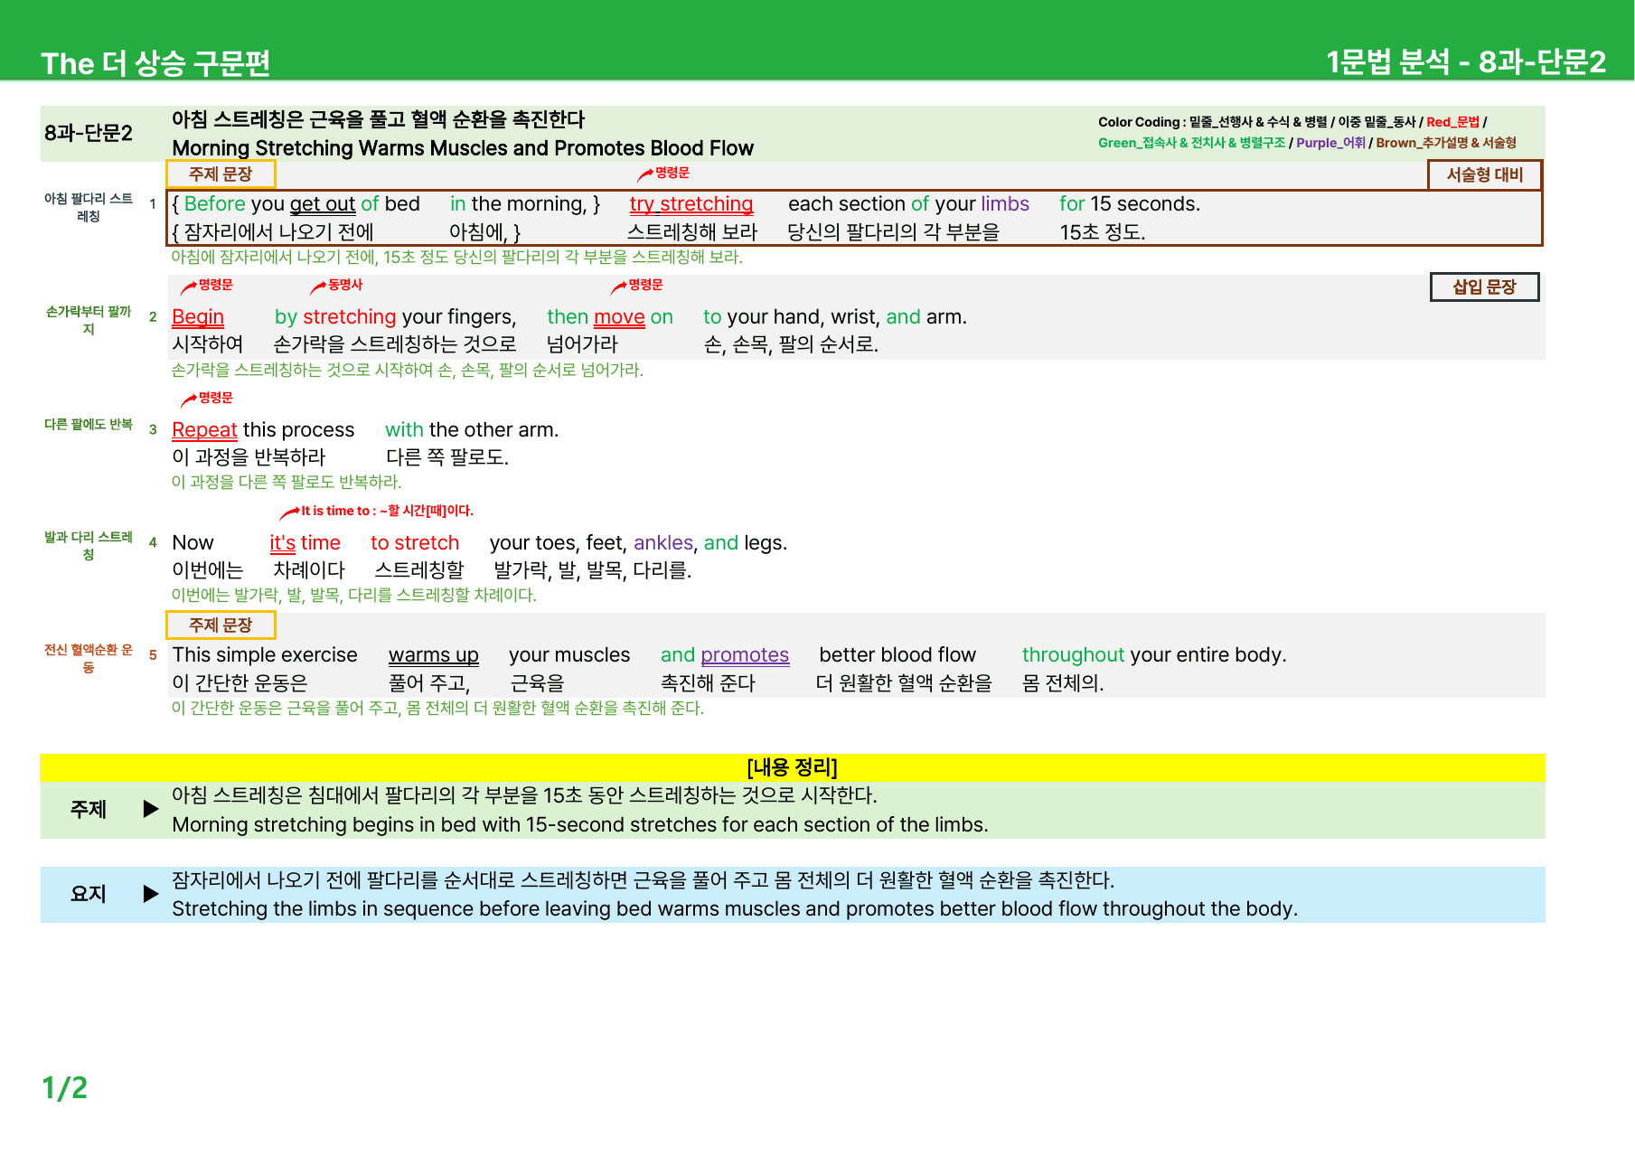1635x1156 pixels.
Task: Click green translation '이번에는 발가락, 발, 발목, 다리를...'
Action: click(354, 596)
